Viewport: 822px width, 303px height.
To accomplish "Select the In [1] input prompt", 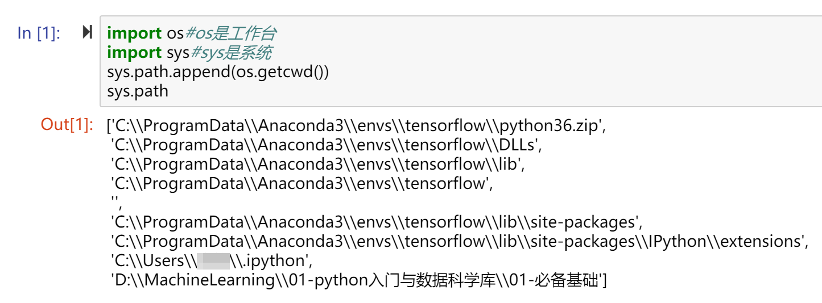I will pyautogui.click(x=39, y=33).
